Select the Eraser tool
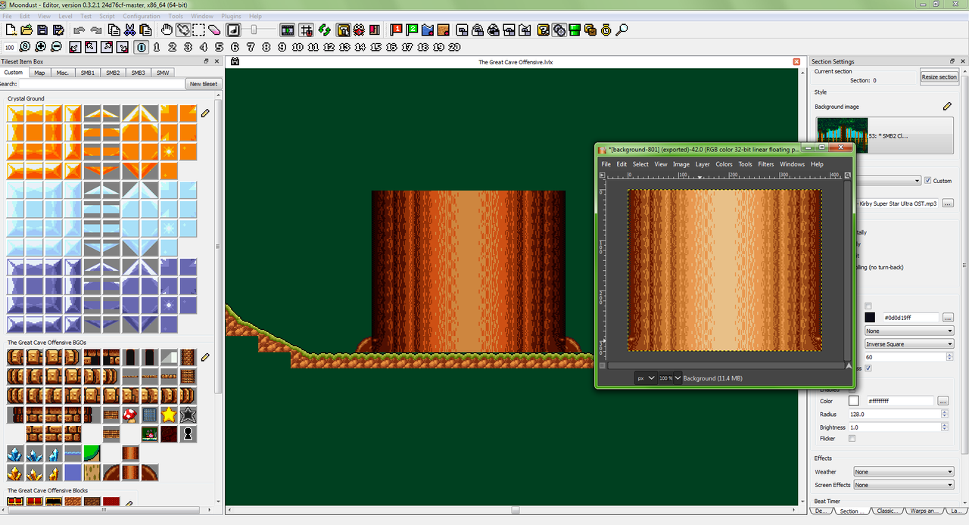The width and height of the screenshot is (969, 525). tap(214, 30)
